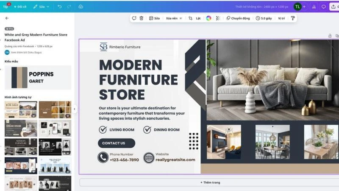Select the dark MODERN FURNITURE template thumbnail
The image size is (339, 191).
point(21,147)
